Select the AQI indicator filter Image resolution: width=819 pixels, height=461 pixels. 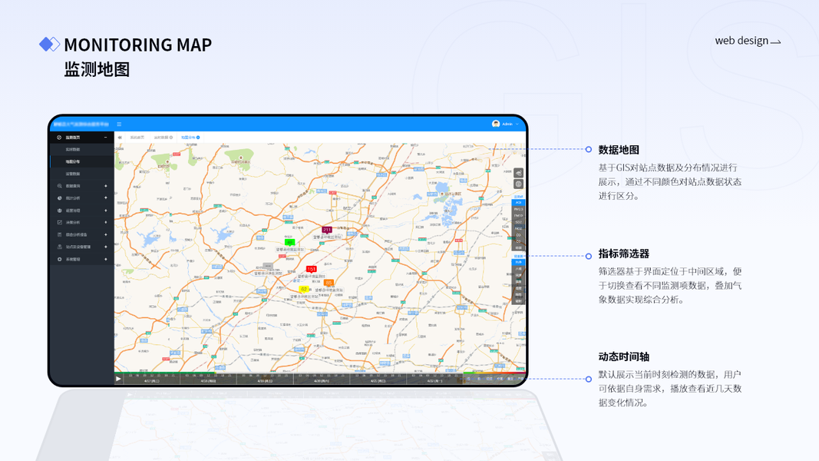(518, 202)
